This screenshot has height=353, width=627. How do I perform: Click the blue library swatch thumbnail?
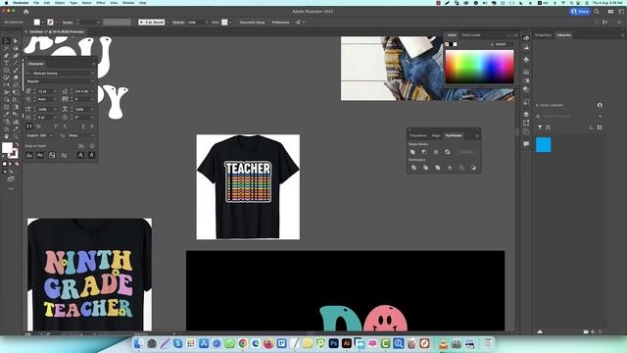click(x=544, y=144)
